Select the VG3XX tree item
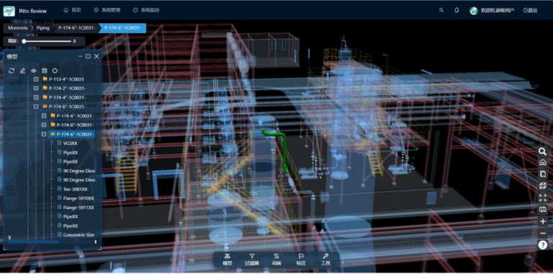Image resolution: width=553 pixels, height=274 pixels. tap(70, 143)
